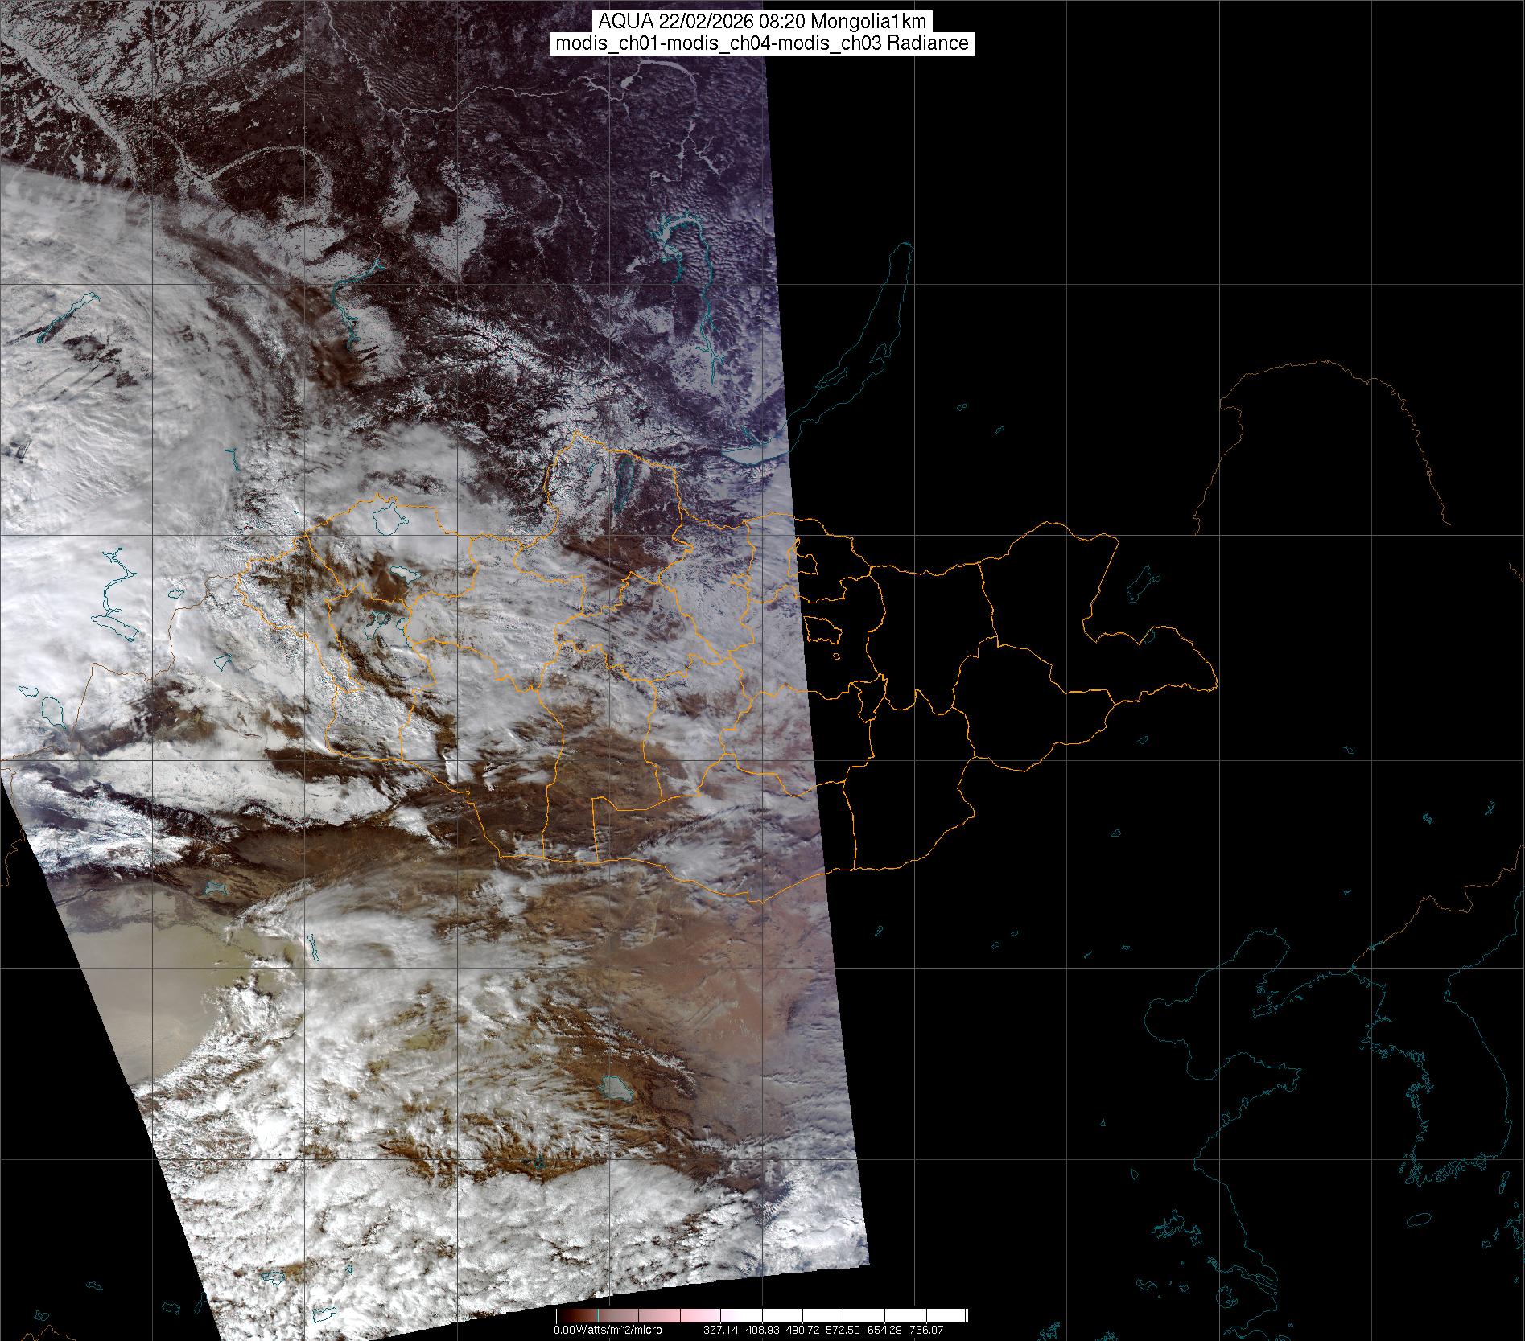Click the title 'AQUA 22/02/2026 08:20 Mongolia1km'
This screenshot has width=1525, height=1341.
(x=762, y=22)
